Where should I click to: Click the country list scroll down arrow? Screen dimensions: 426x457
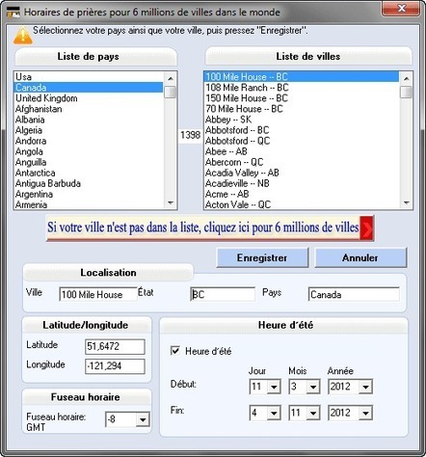(171, 202)
